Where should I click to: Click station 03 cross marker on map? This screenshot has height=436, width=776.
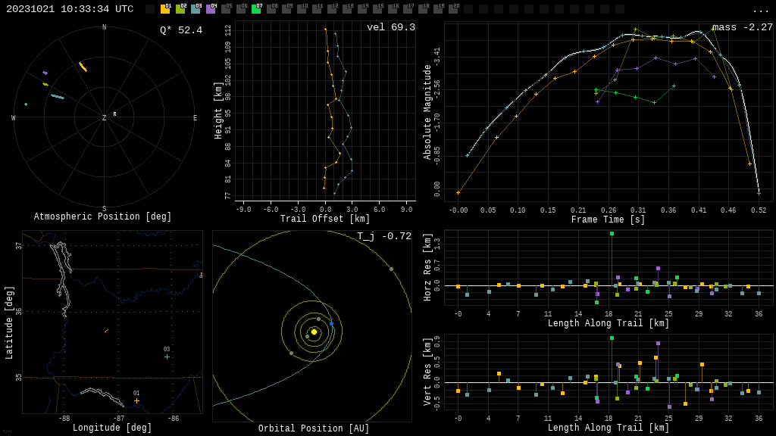point(167,357)
